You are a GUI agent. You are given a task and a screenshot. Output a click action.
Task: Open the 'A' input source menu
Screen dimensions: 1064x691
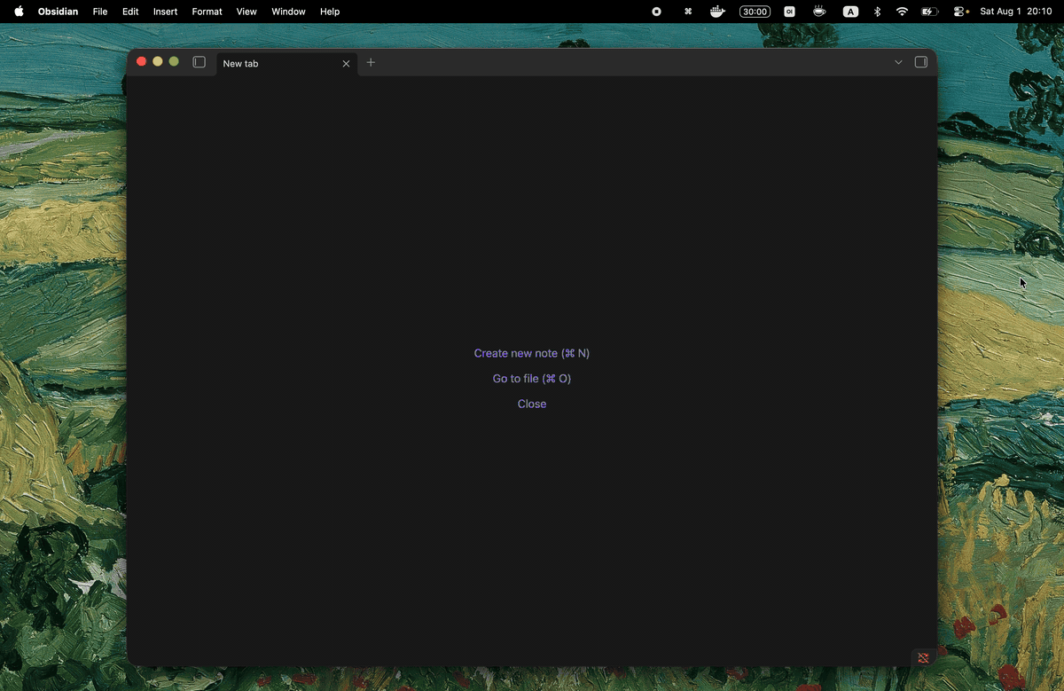click(850, 12)
